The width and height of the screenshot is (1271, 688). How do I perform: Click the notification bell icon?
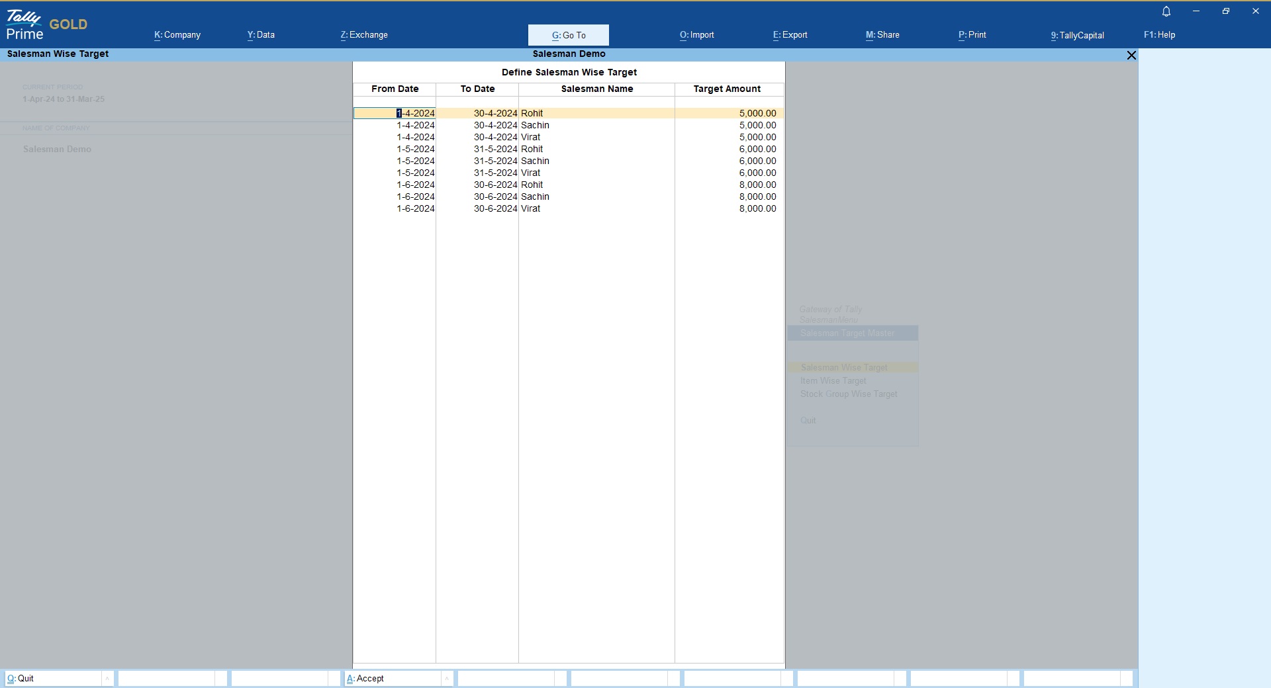coord(1166,11)
